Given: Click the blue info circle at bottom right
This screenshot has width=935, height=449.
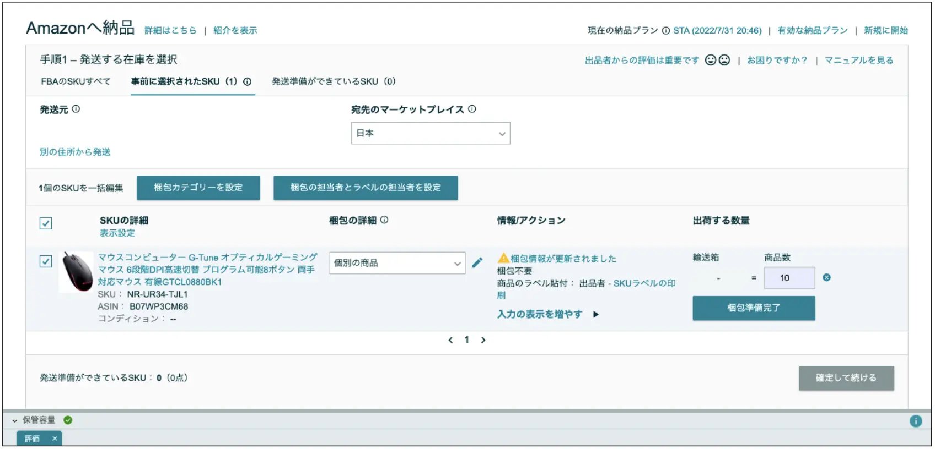Looking at the screenshot, I should [x=916, y=421].
